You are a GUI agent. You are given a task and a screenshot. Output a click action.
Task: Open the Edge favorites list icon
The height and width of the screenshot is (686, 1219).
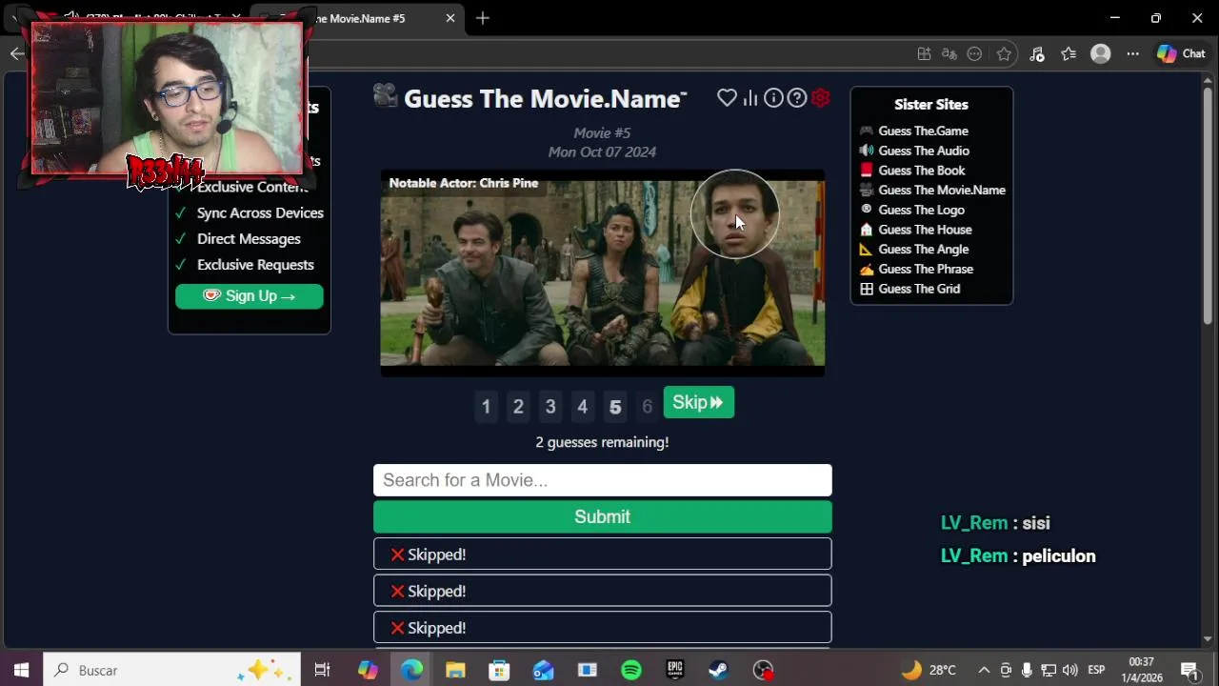1069,54
